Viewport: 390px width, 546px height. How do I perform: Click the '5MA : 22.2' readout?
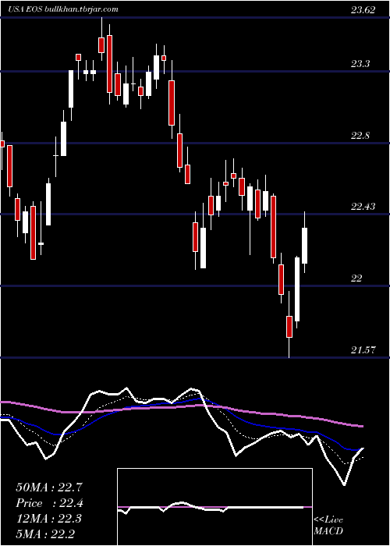click(45, 534)
